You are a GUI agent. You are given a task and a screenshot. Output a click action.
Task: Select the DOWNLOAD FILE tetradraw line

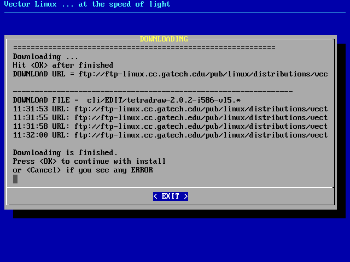click(126, 100)
